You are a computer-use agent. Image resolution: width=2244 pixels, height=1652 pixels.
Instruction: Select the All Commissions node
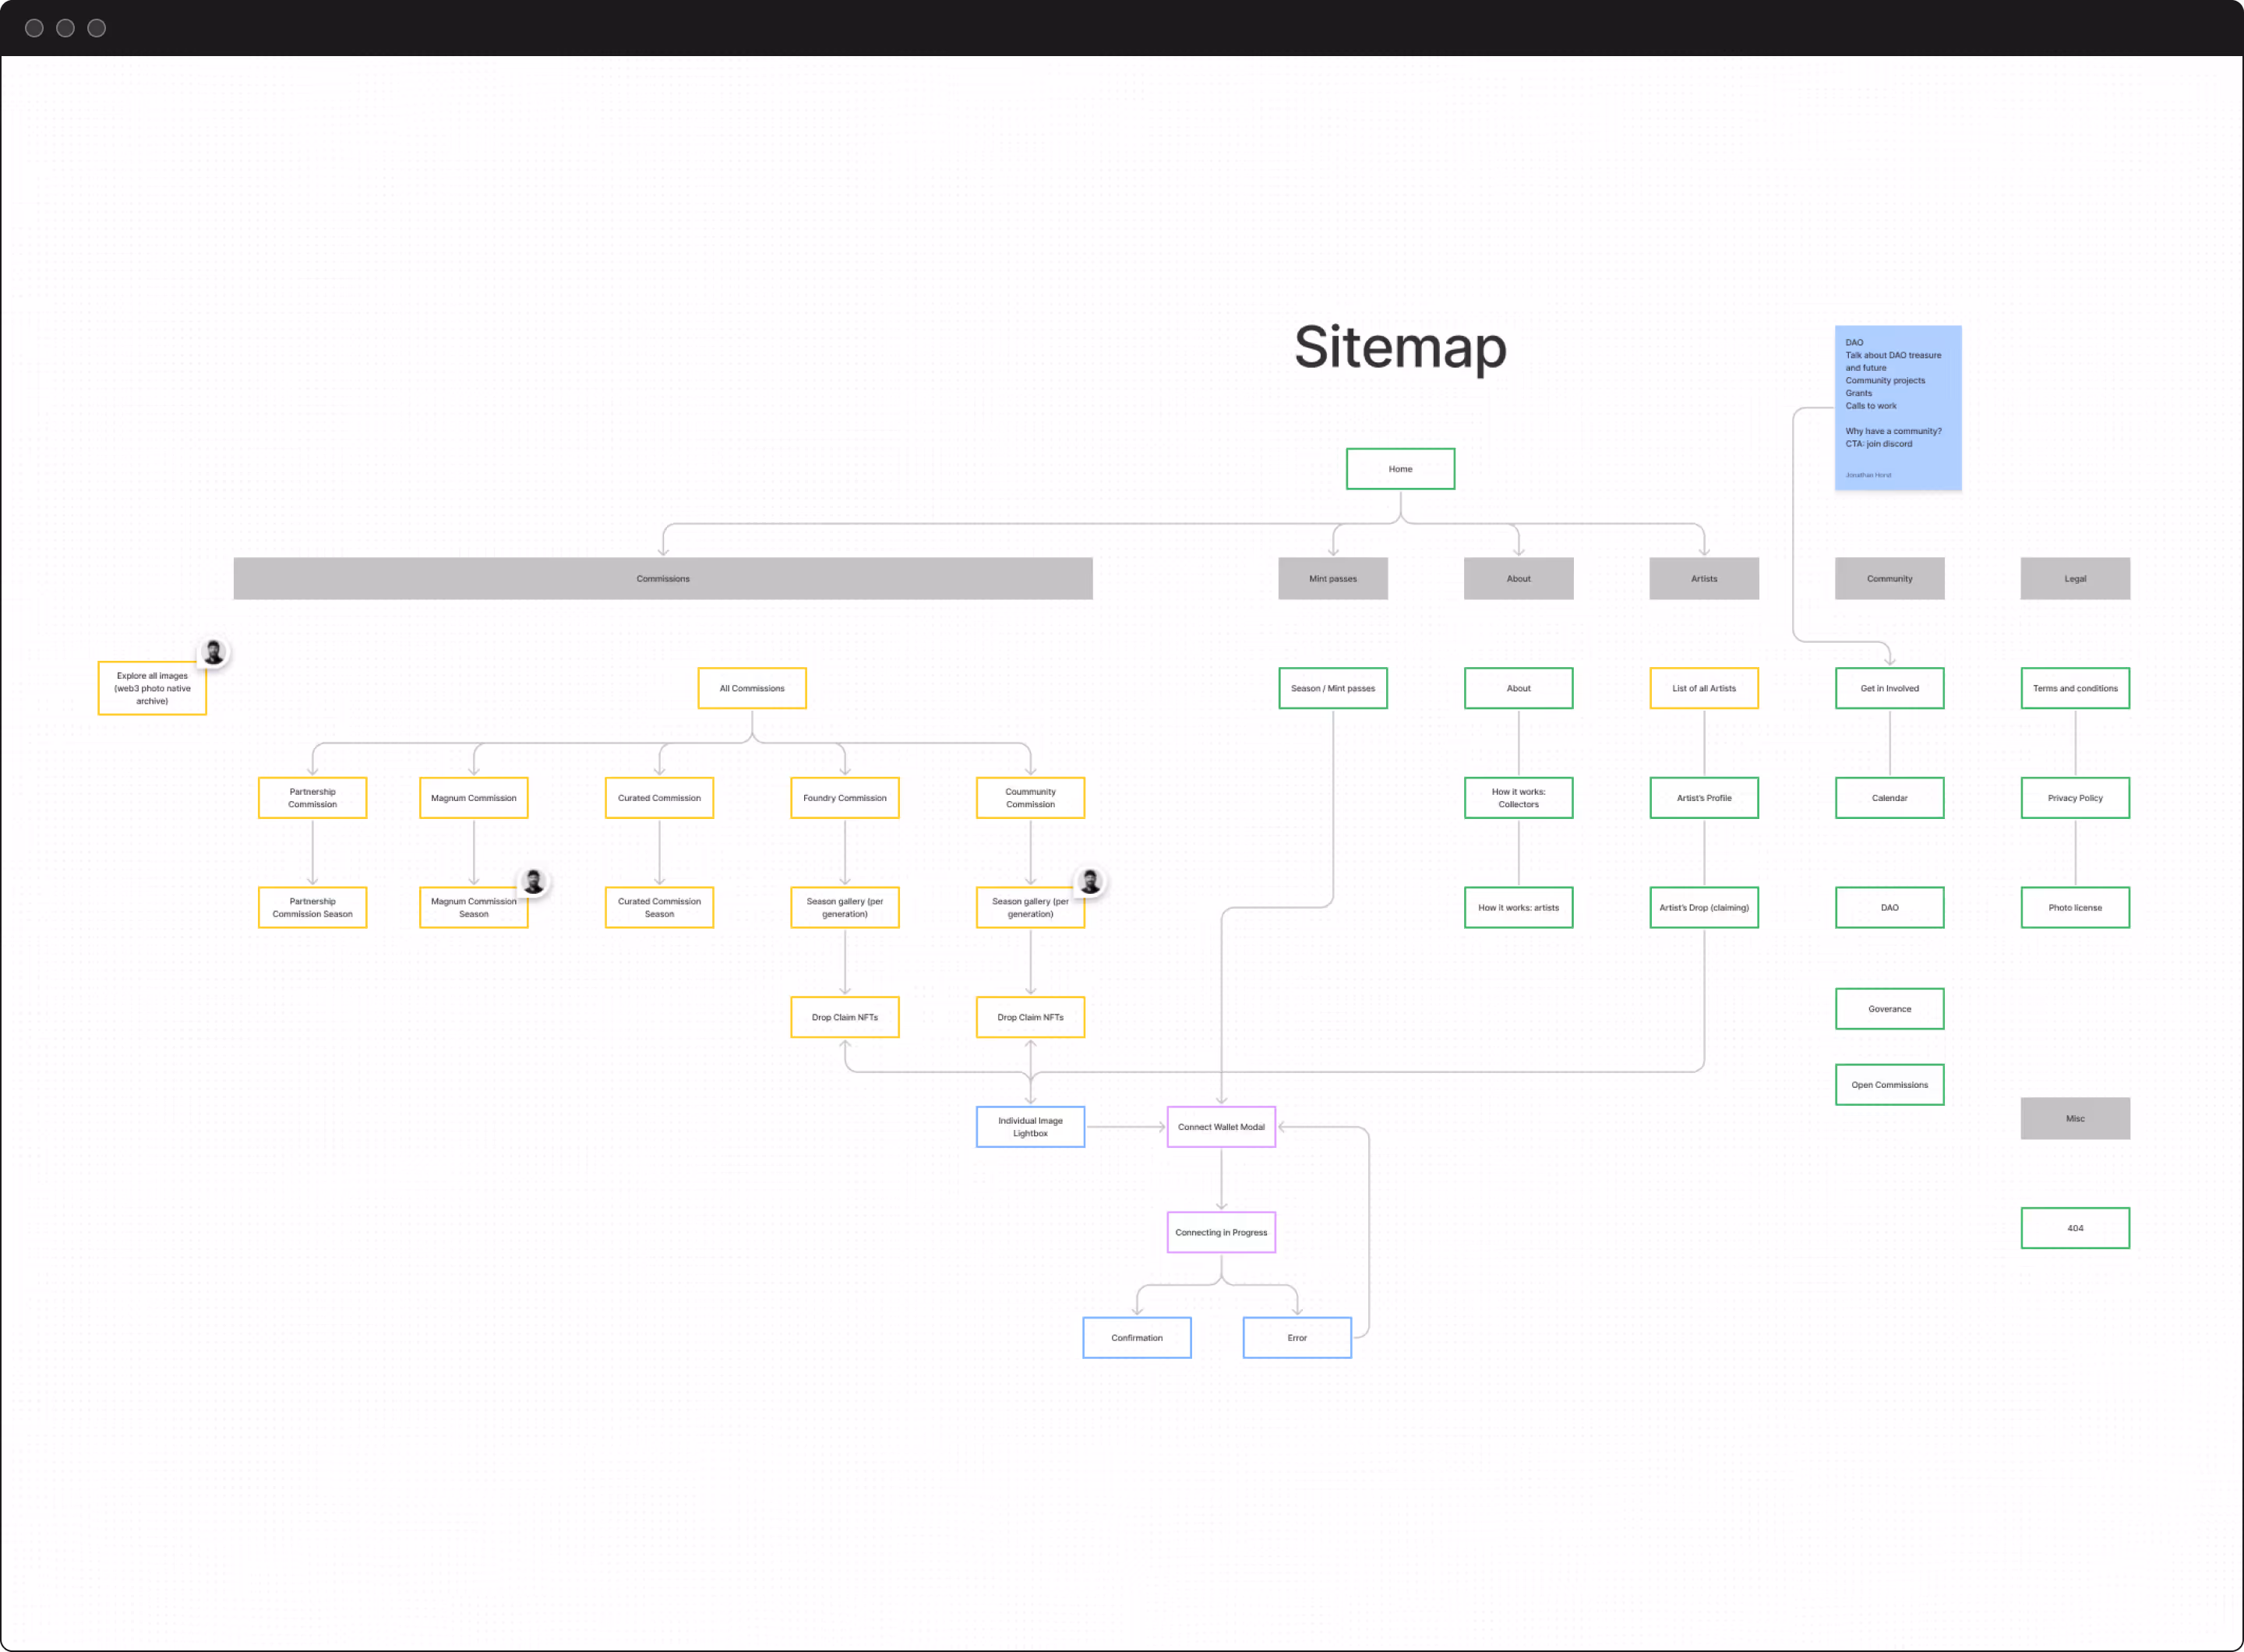751,688
